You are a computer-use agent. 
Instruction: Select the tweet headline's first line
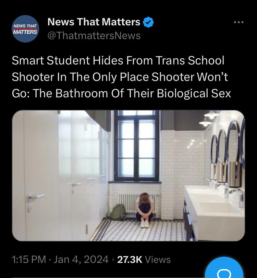coord(118,60)
